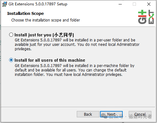Click the disabled maximize window button

[x=134, y=4]
